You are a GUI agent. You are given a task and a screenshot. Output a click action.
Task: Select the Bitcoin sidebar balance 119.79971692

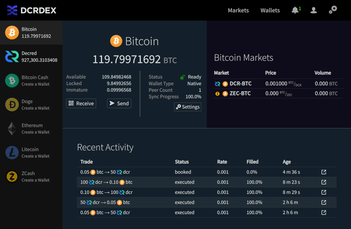tap(36, 36)
